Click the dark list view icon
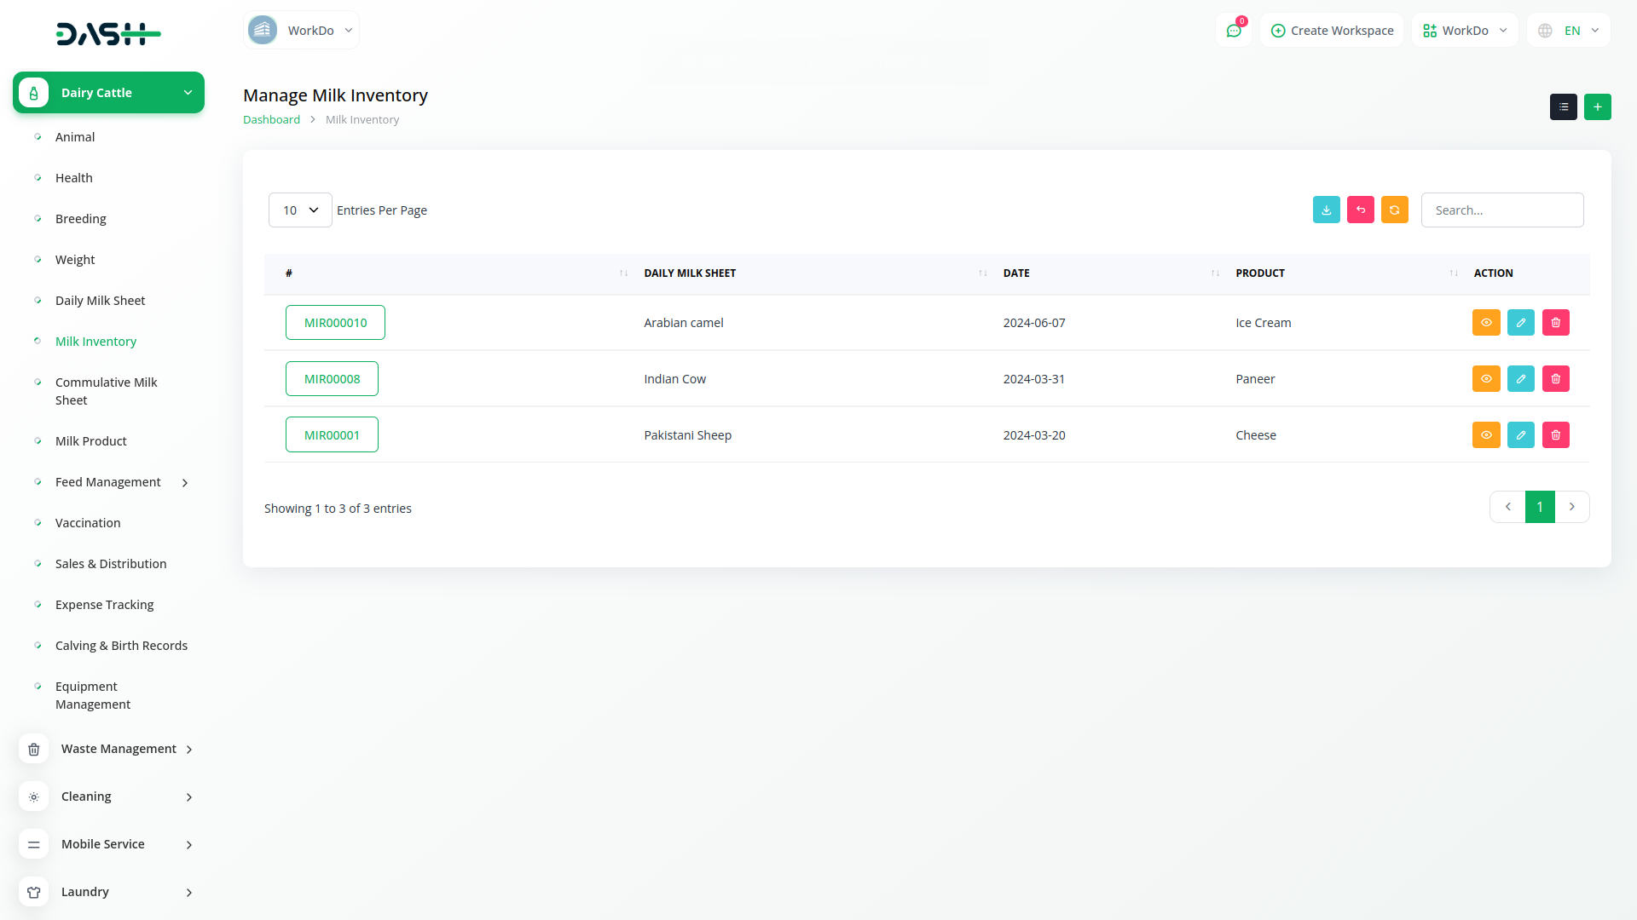The image size is (1637, 920). [1563, 106]
